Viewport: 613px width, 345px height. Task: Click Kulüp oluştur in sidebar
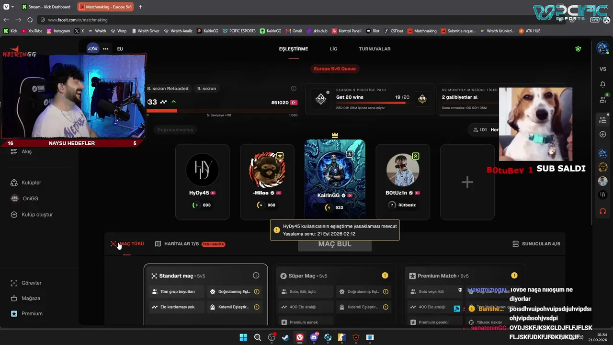37,215
